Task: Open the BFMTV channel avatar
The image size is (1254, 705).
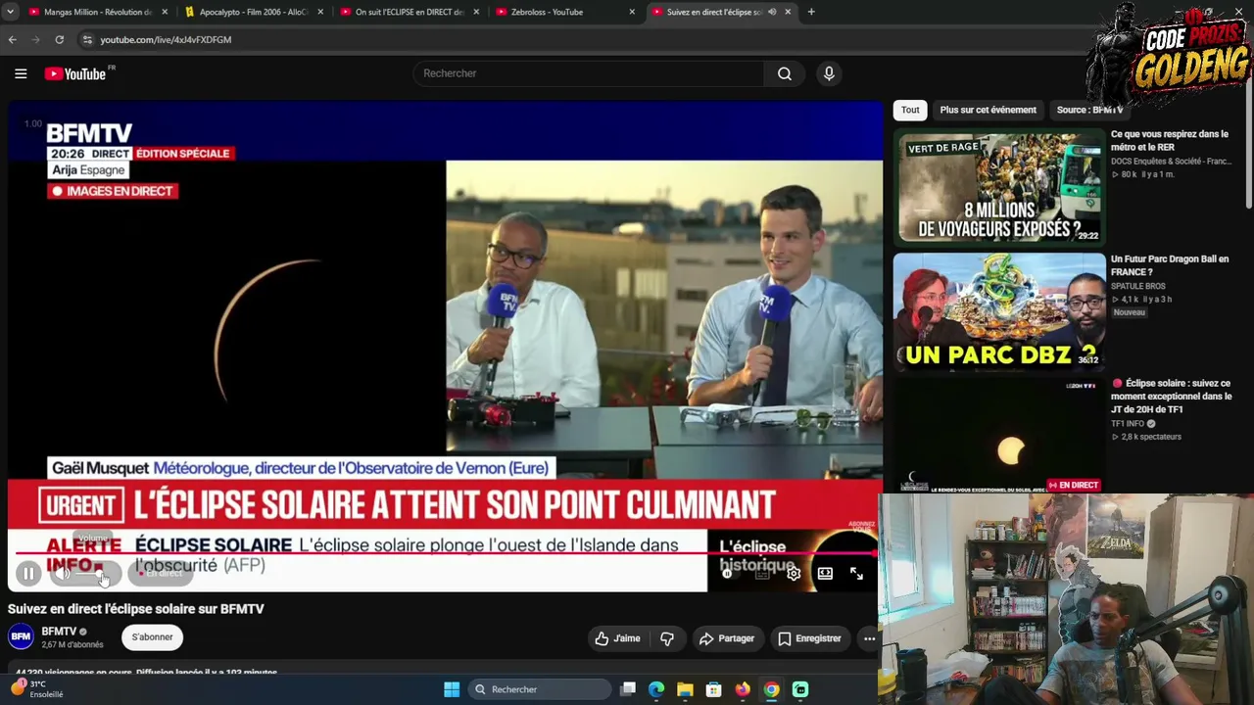Action: 21,637
